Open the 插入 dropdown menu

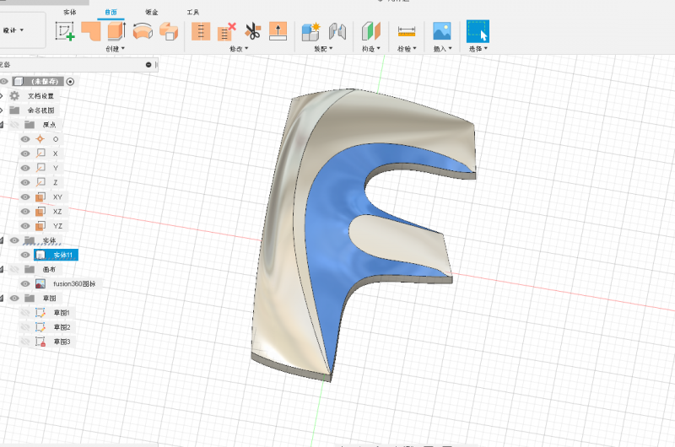pos(442,49)
